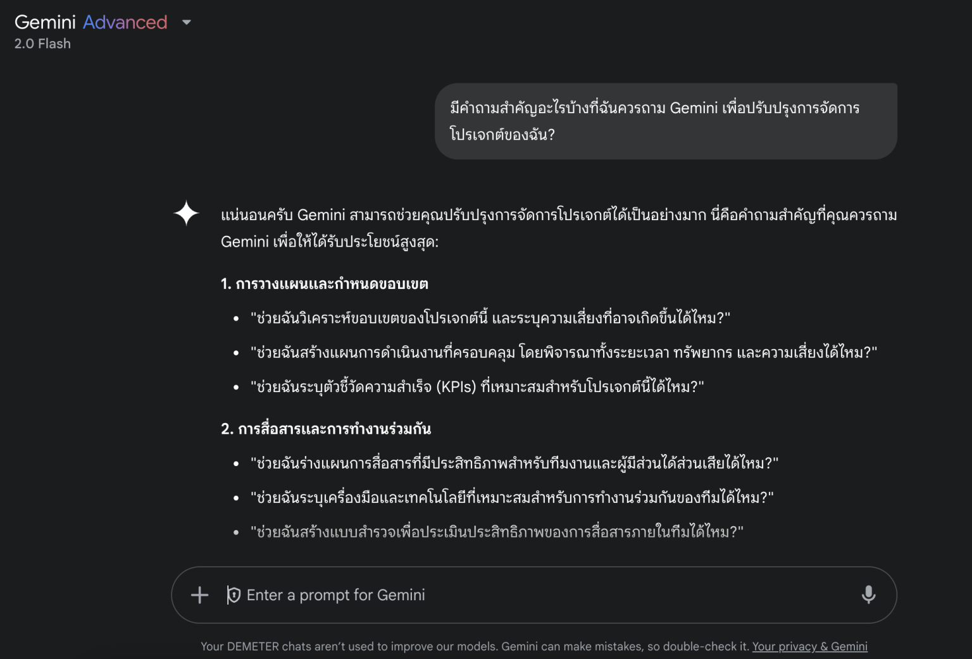Click the microphone icon for voice input
The width and height of the screenshot is (972, 659).
(x=868, y=595)
